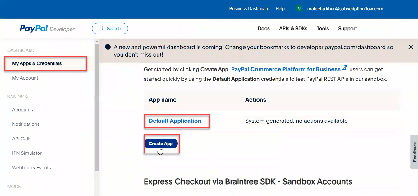
Task: Open Business Dashboard link
Action: click(249, 9)
